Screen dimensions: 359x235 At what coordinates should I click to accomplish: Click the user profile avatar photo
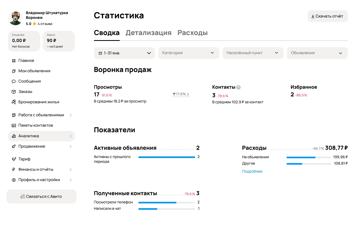[15, 18]
